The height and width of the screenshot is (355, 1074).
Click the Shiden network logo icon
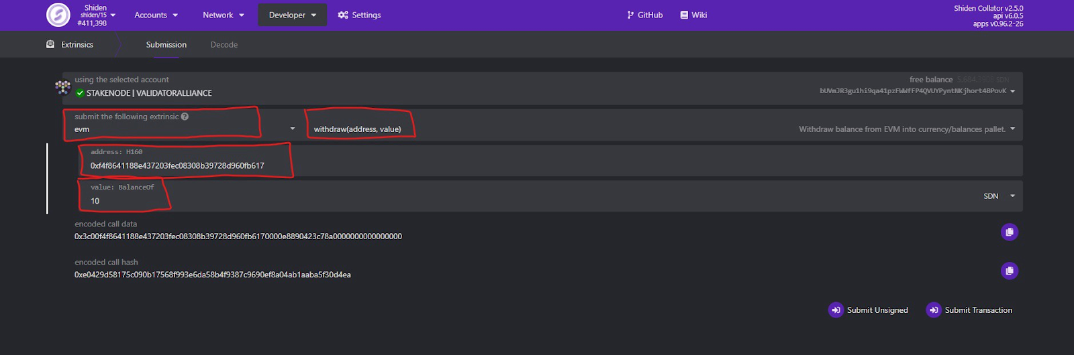[58, 15]
